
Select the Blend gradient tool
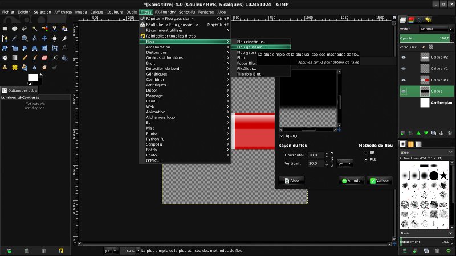pyautogui.click(x=15, y=58)
